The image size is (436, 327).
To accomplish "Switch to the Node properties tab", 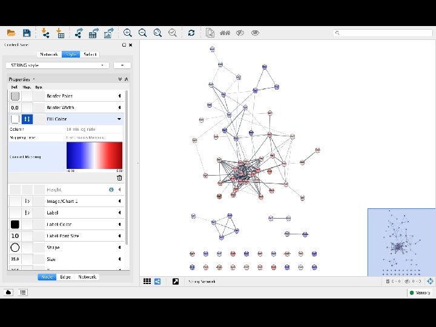I will [x=47, y=277].
